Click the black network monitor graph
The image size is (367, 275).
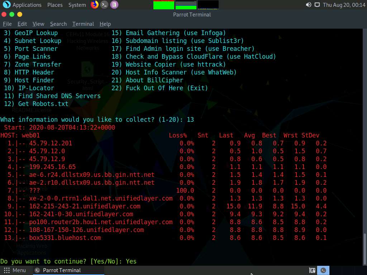point(208,5)
